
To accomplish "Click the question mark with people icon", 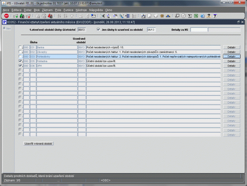I will tap(209, 16).
